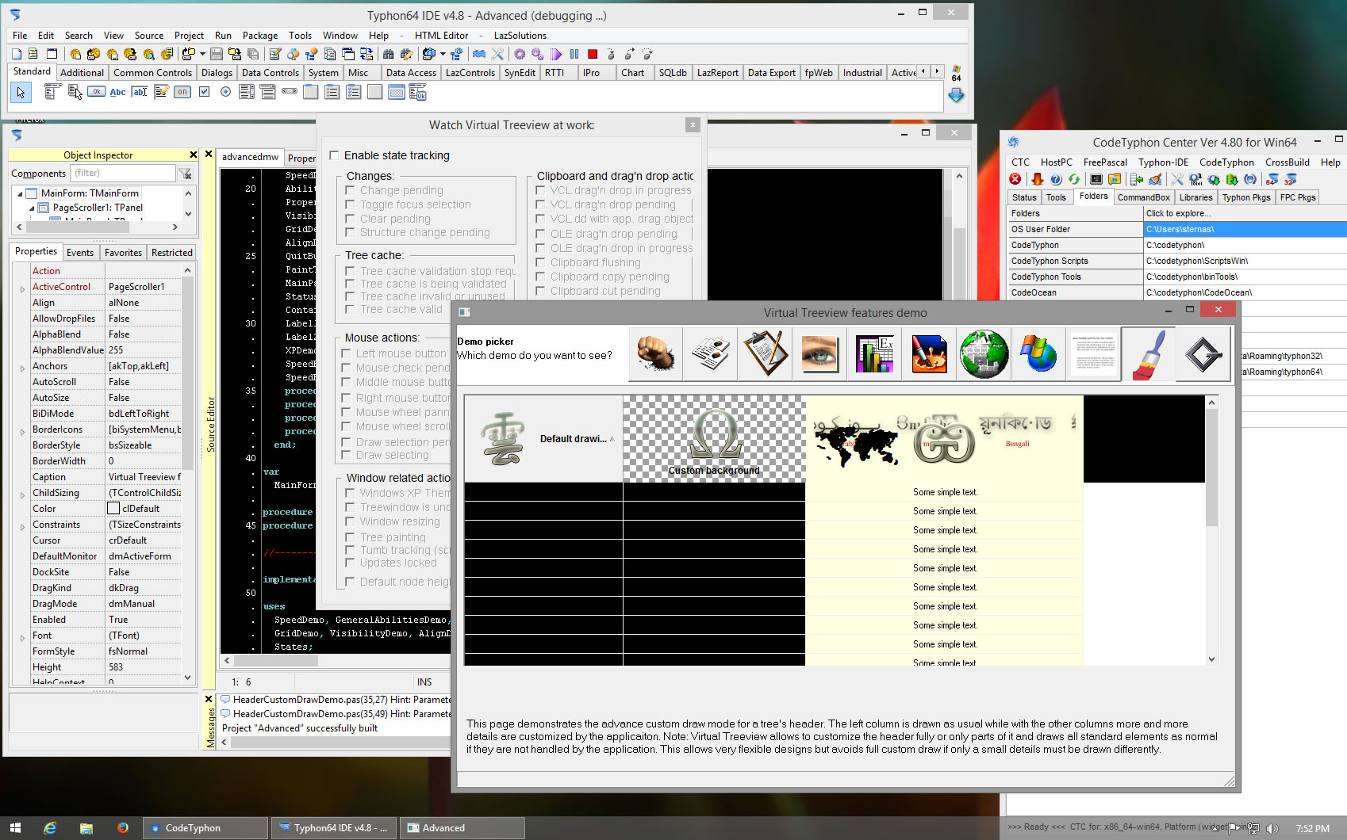Click the purple Run arrow icon
This screenshot has width=1347, height=840.
[x=556, y=54]
